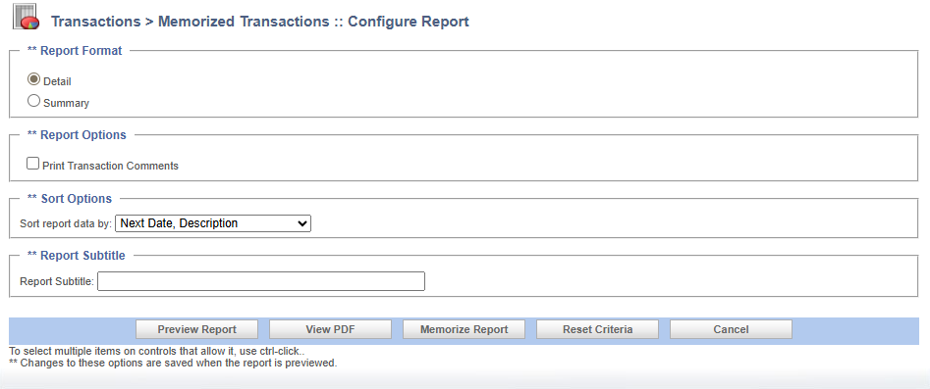Click into the Report Subtitle field
The height and width of the screenshot is (389, 930).
click(x=261, y=281)
